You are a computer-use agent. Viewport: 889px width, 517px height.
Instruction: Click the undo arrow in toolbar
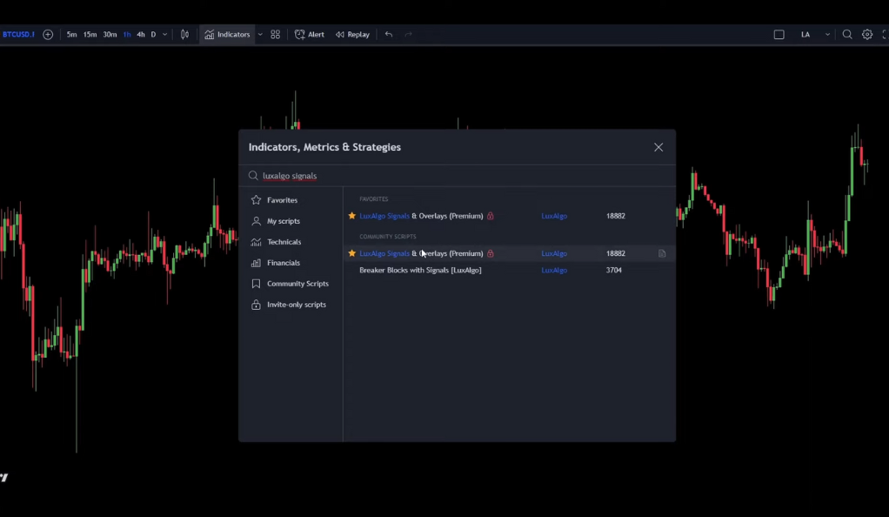pyautogui.click(x=389, y=35)
